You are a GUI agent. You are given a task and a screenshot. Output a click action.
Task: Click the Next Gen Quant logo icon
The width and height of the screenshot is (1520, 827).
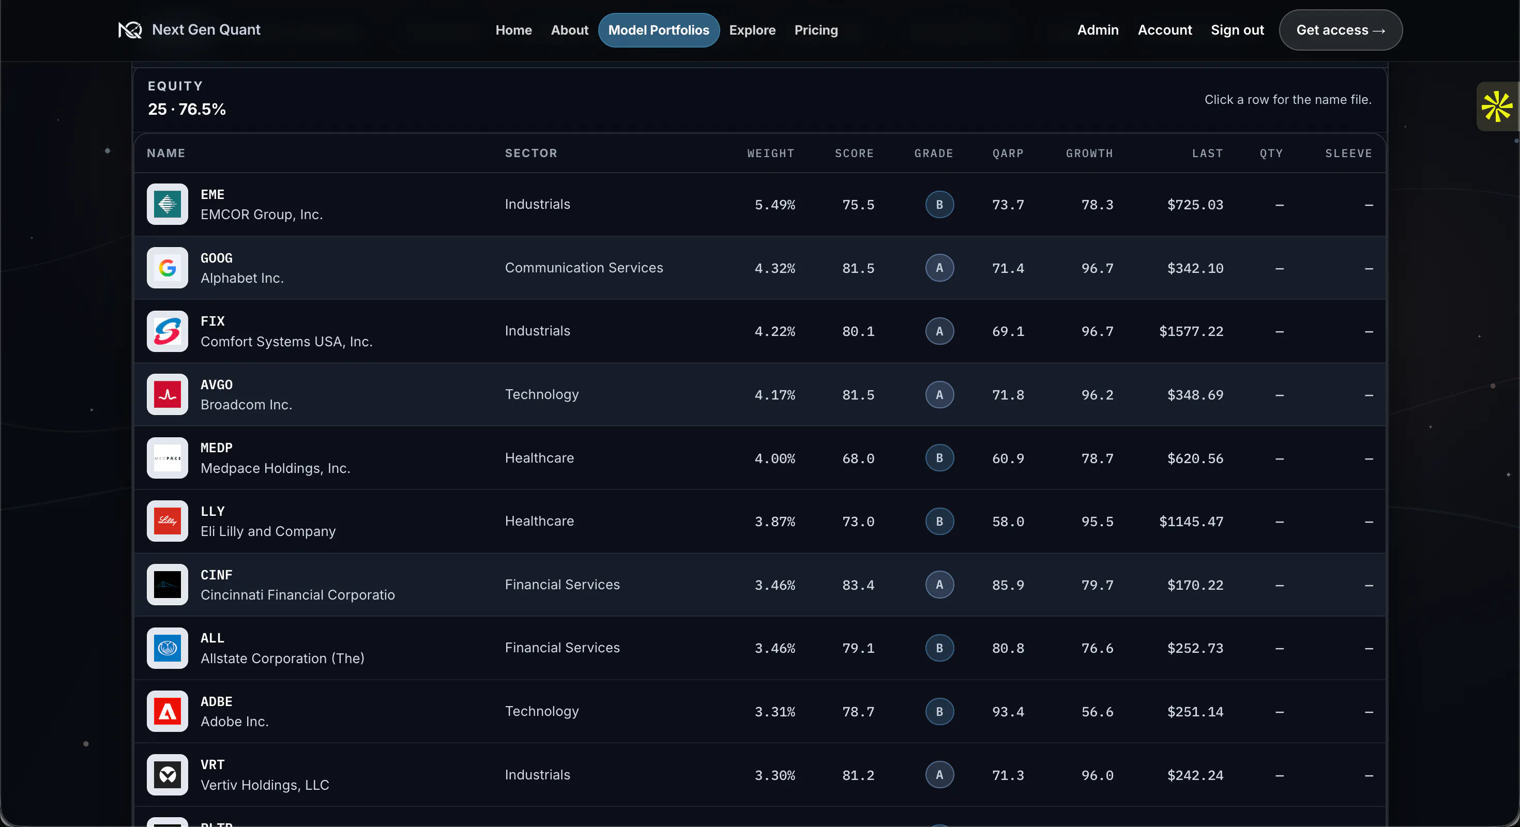click(x=130, y=30)
